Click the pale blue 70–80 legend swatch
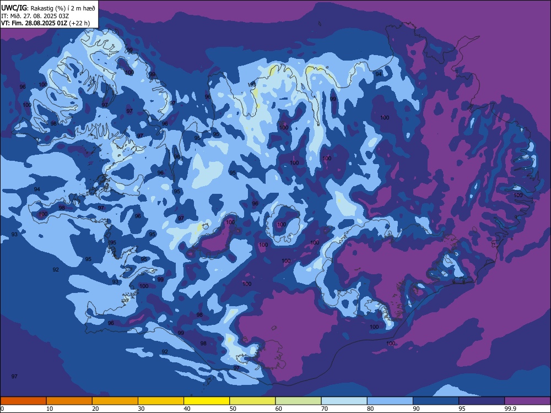 pos(344,401)
